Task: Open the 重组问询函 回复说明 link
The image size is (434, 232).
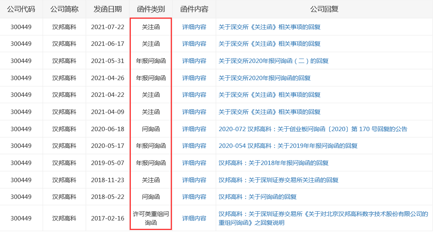Action: coord(323,218)
